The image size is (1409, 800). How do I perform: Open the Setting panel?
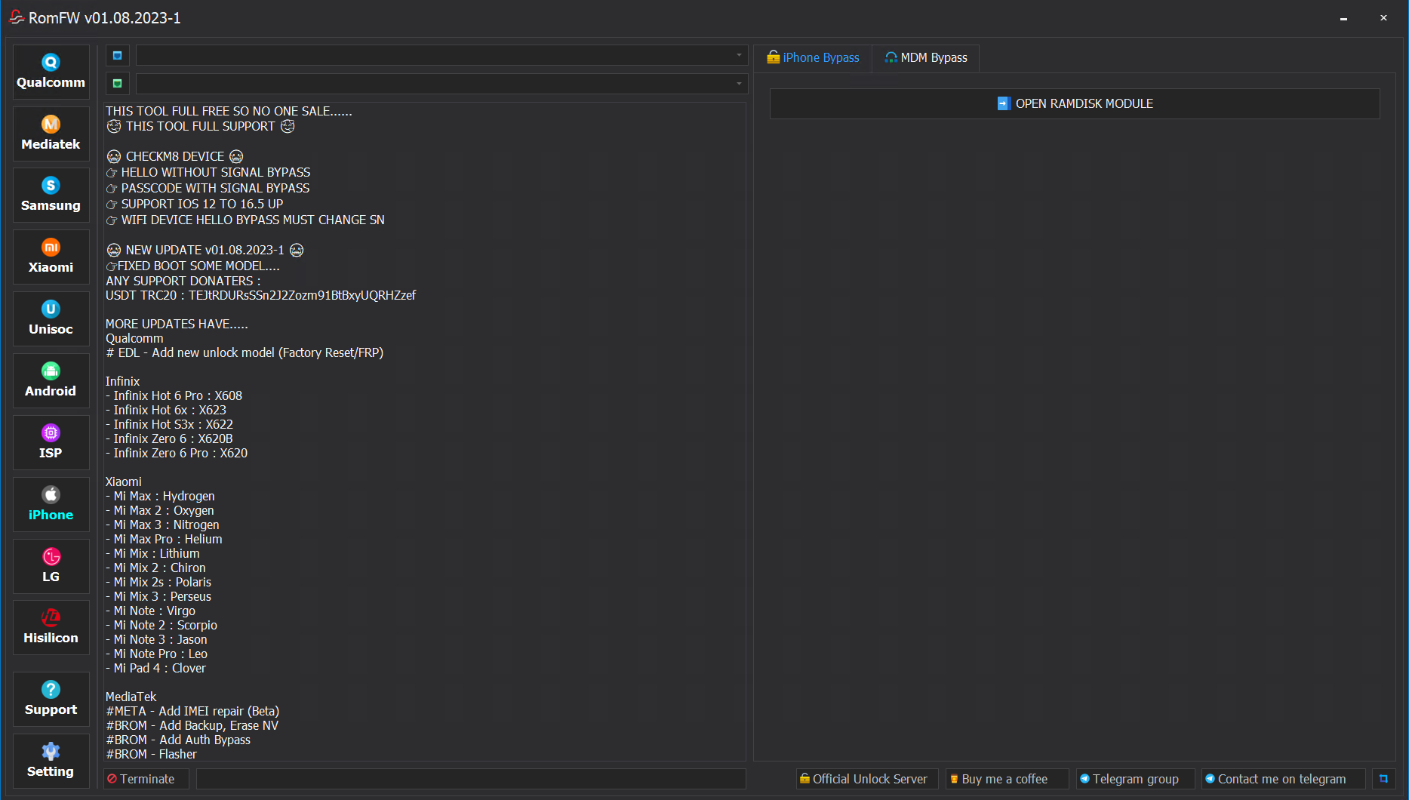tap(51, 761)
